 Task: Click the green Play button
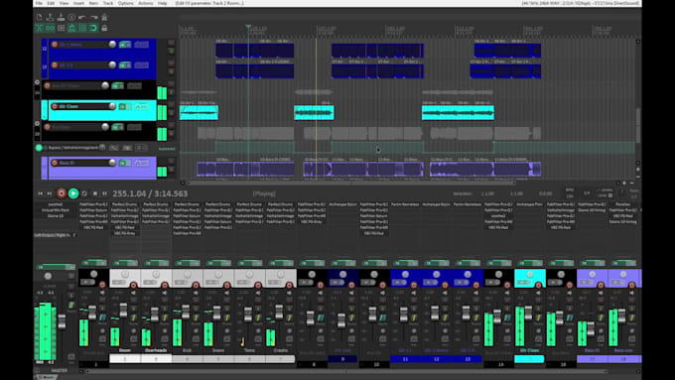(x=73, y=193)
